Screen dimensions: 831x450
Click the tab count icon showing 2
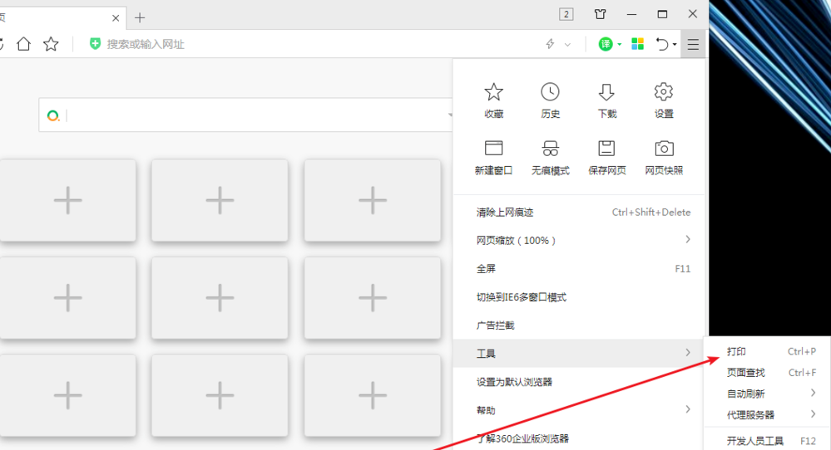click(566, 14)
